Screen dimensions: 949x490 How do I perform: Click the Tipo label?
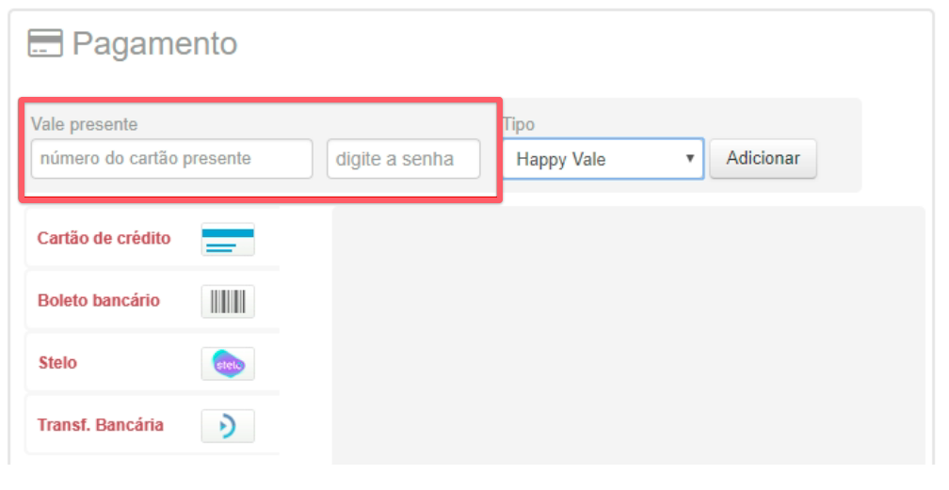(x=519, y=124)
